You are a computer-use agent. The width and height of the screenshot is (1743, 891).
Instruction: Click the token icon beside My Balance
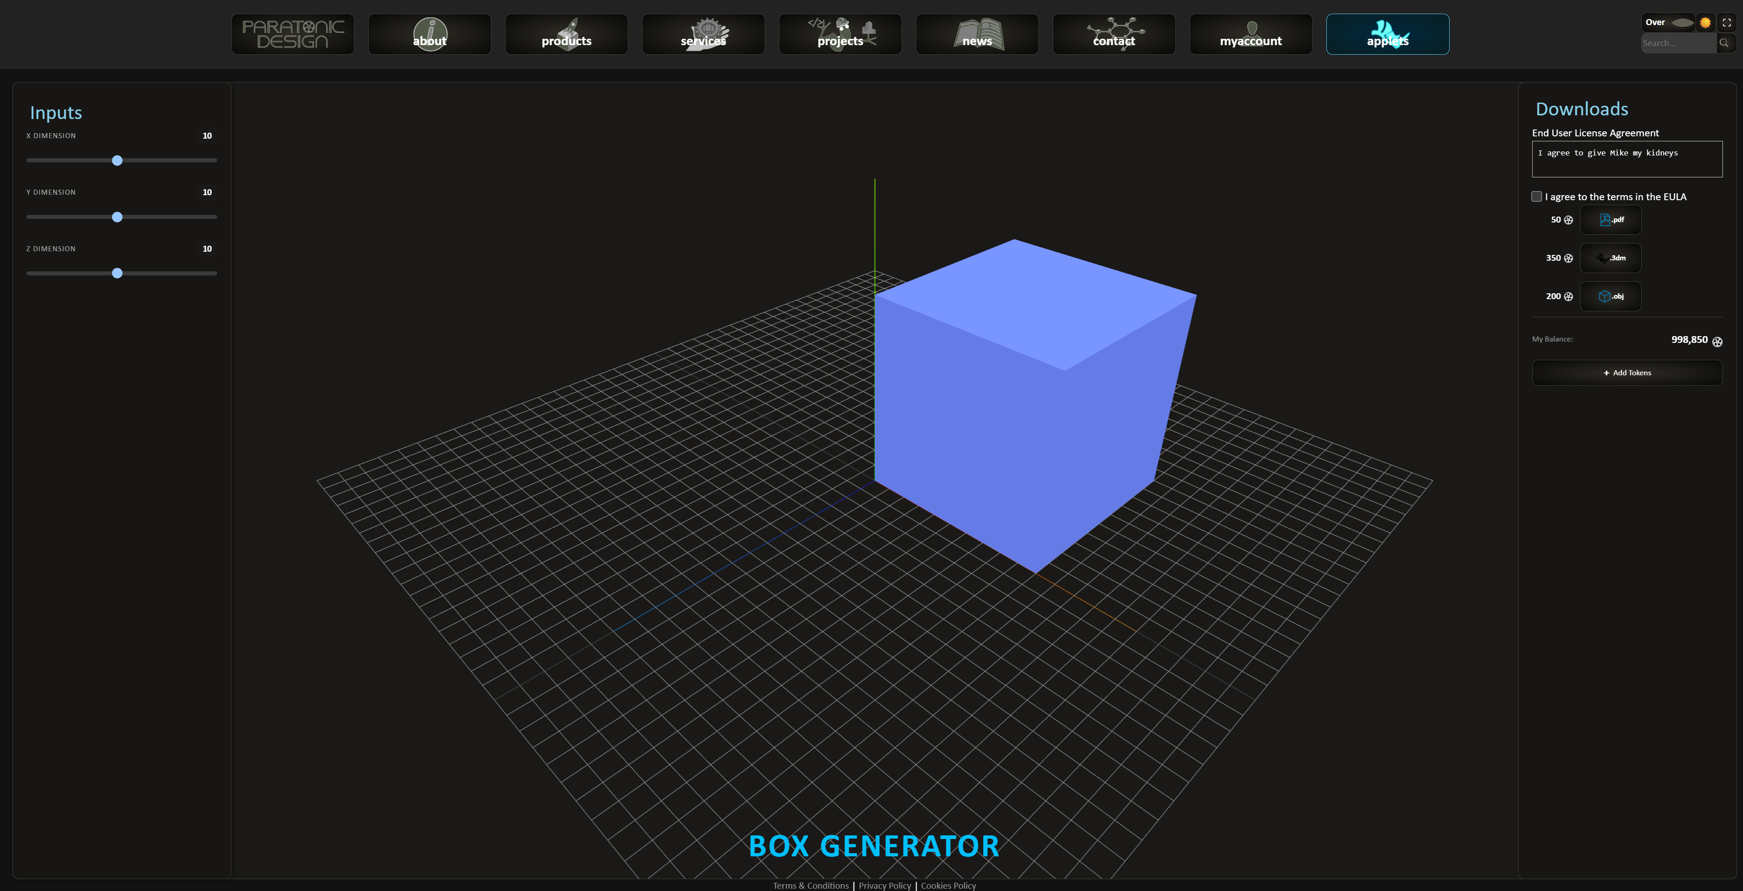[1717, 342]
